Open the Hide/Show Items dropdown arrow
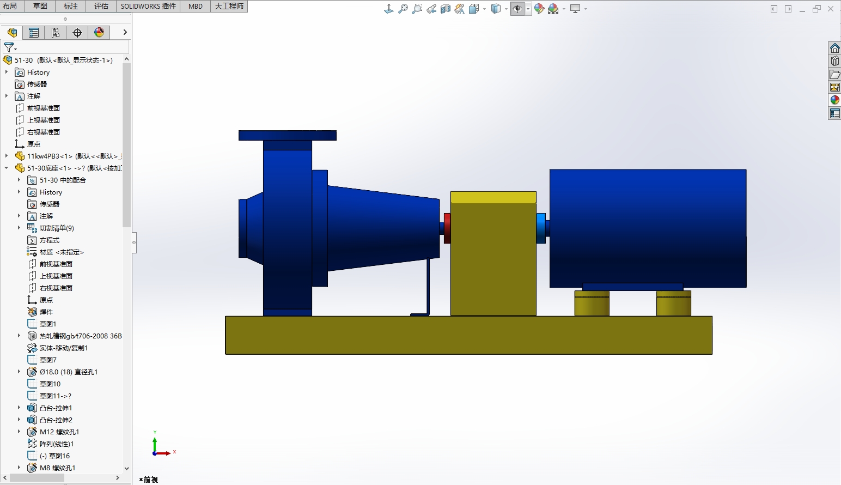841x485 pixels. coord(528,9)
